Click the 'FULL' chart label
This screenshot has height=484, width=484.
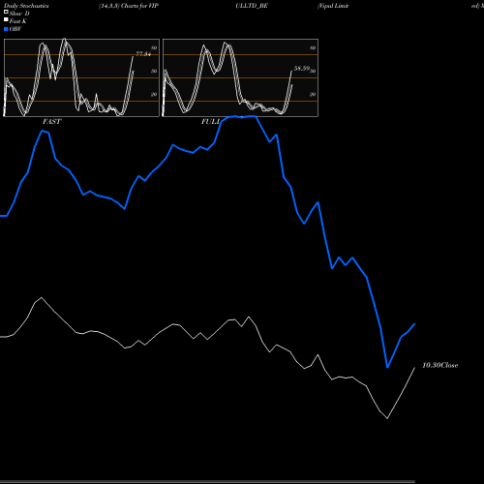click(x=210, y=122)
